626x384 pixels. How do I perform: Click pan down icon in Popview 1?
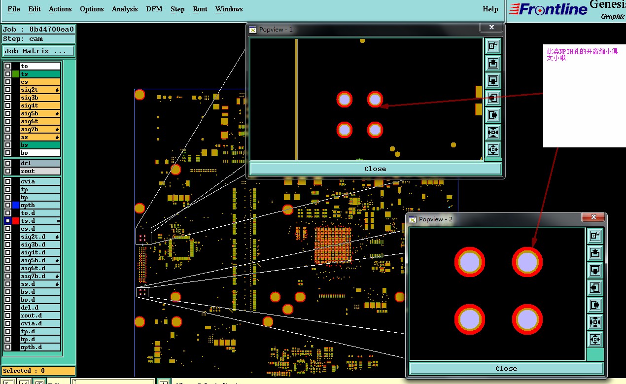pyautogui.click(x=493, y=80)
